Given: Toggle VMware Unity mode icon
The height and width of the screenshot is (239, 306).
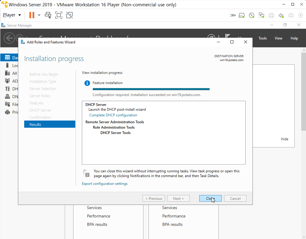Looking at the screenshot, I should [x=69, y=15].
